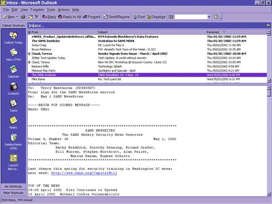The image size is (272, 204).
Task: Select 'Smoke Signals from Sioux' message
Action: pos(147,53)
